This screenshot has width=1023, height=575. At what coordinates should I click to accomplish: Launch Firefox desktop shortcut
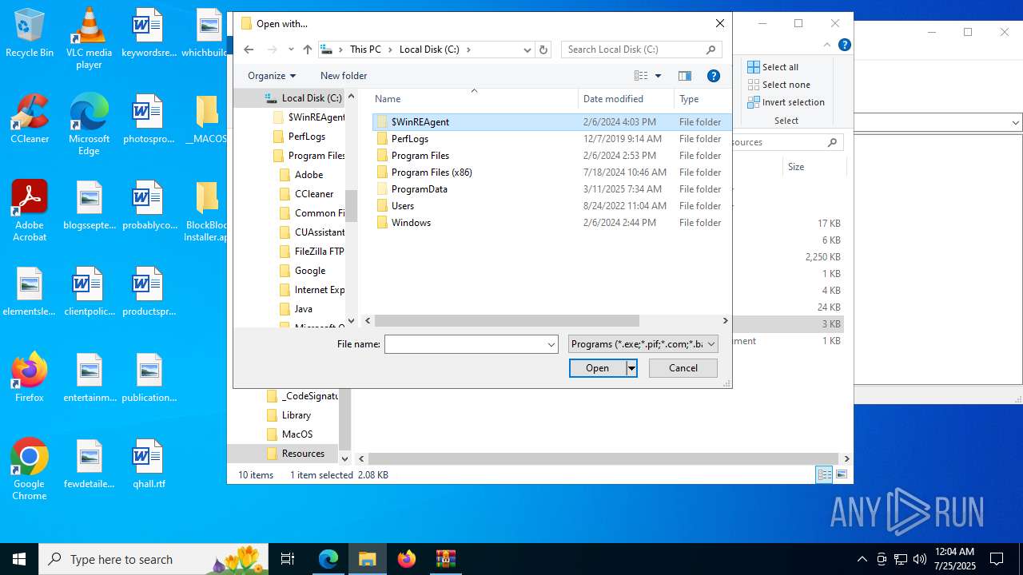coord(30,377)
